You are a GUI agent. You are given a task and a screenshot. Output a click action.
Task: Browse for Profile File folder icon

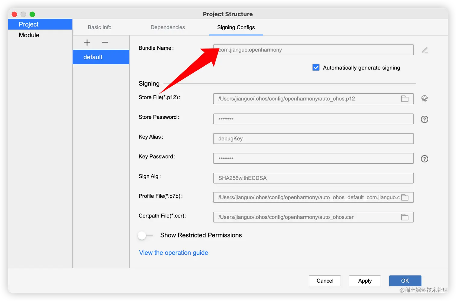pyautogui.click(x=405, y=197)
